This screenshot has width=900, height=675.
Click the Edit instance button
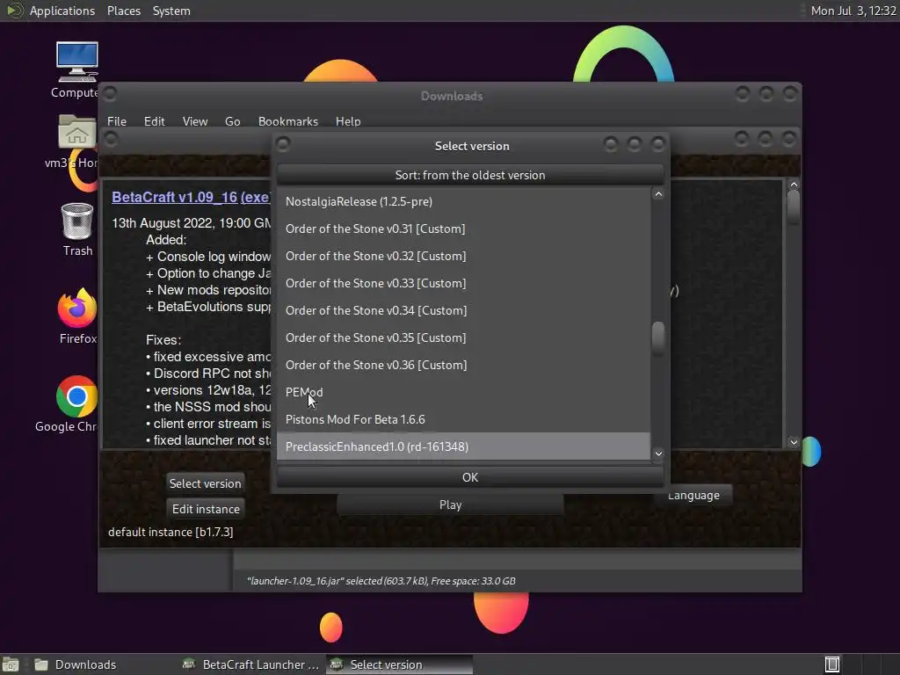[206, 509]
